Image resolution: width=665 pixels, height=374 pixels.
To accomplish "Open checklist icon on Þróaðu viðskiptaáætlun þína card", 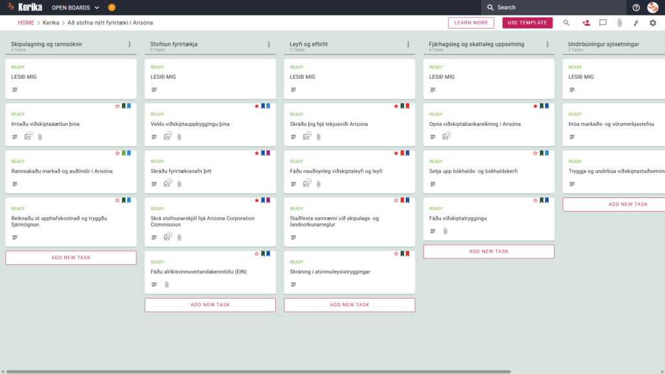I will (x=28, y=136).
